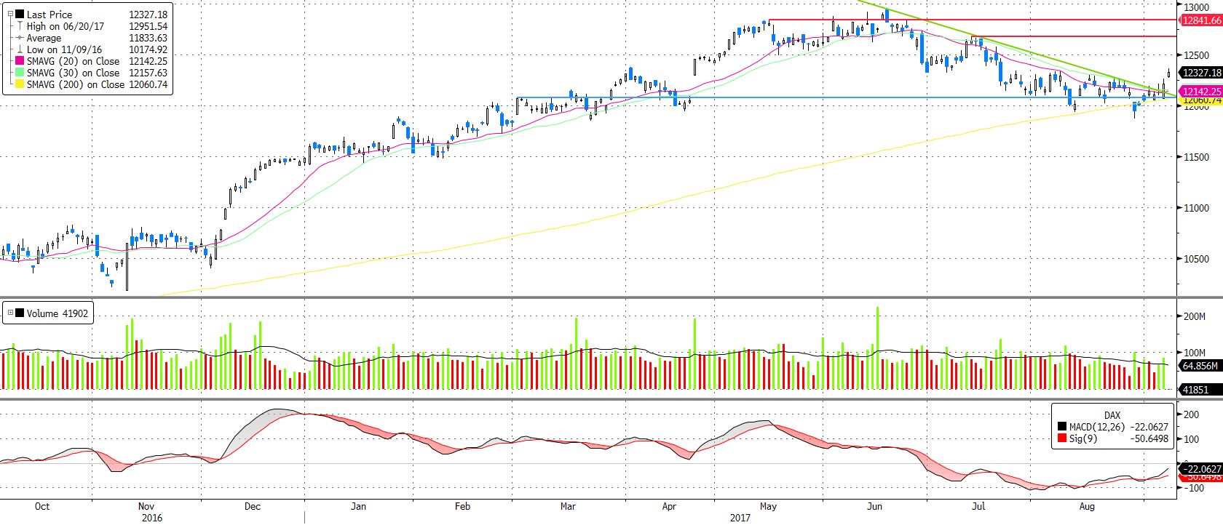Click the -50.6498 value in the MACD legend
The width and height of the screenshot is (1223, 525).
point(1149,438)
